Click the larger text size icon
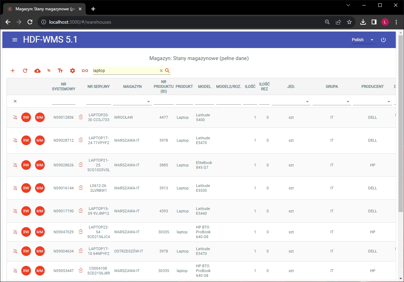 (60, 71)
